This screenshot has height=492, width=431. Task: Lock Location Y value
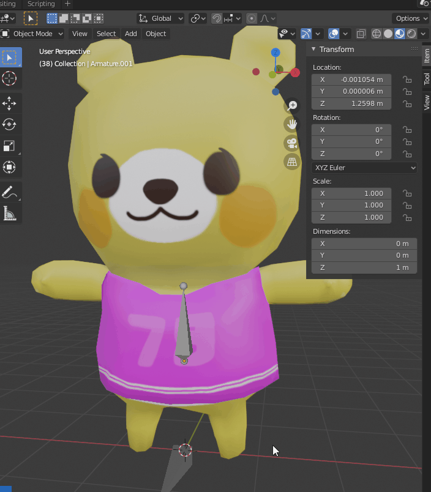tap(407, 92)
